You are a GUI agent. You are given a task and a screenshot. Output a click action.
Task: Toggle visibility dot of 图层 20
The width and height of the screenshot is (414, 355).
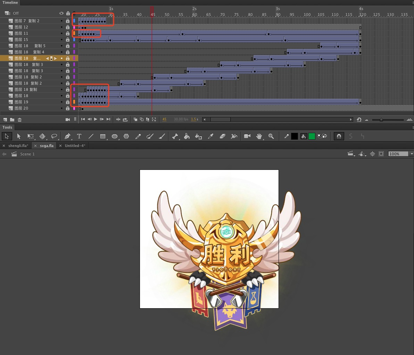pos(61,108)
